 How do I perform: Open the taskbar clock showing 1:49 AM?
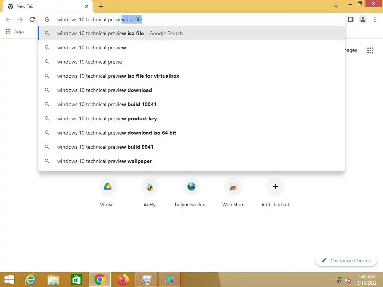point(367,280)
